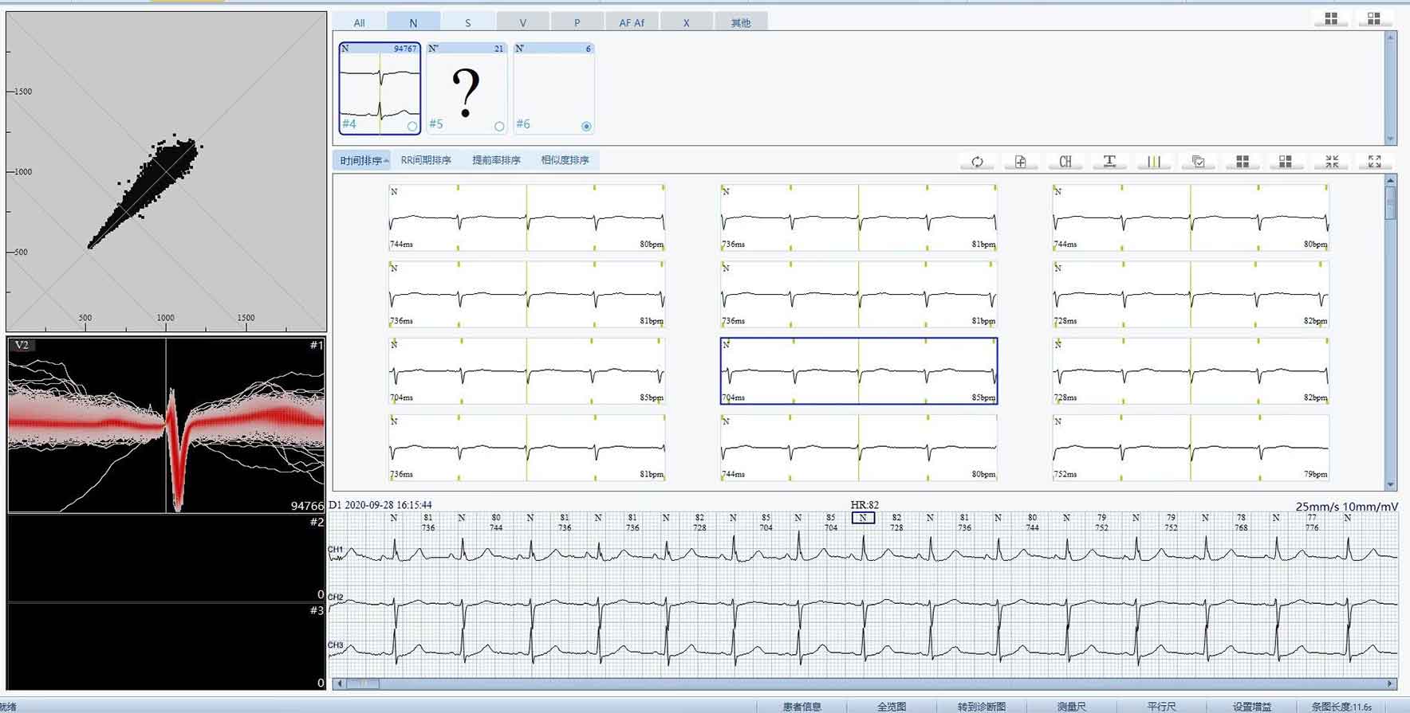The width and height of the screenshot is (1410, 713).
Task: Select the highlighted beat strip 704ms 85bpm
Action: coord(859,370)
